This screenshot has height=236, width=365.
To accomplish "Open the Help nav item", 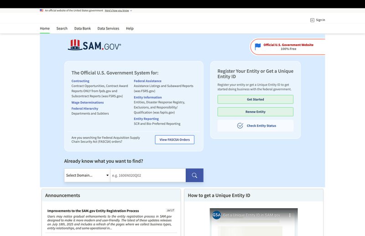I will tap(130, 28).
